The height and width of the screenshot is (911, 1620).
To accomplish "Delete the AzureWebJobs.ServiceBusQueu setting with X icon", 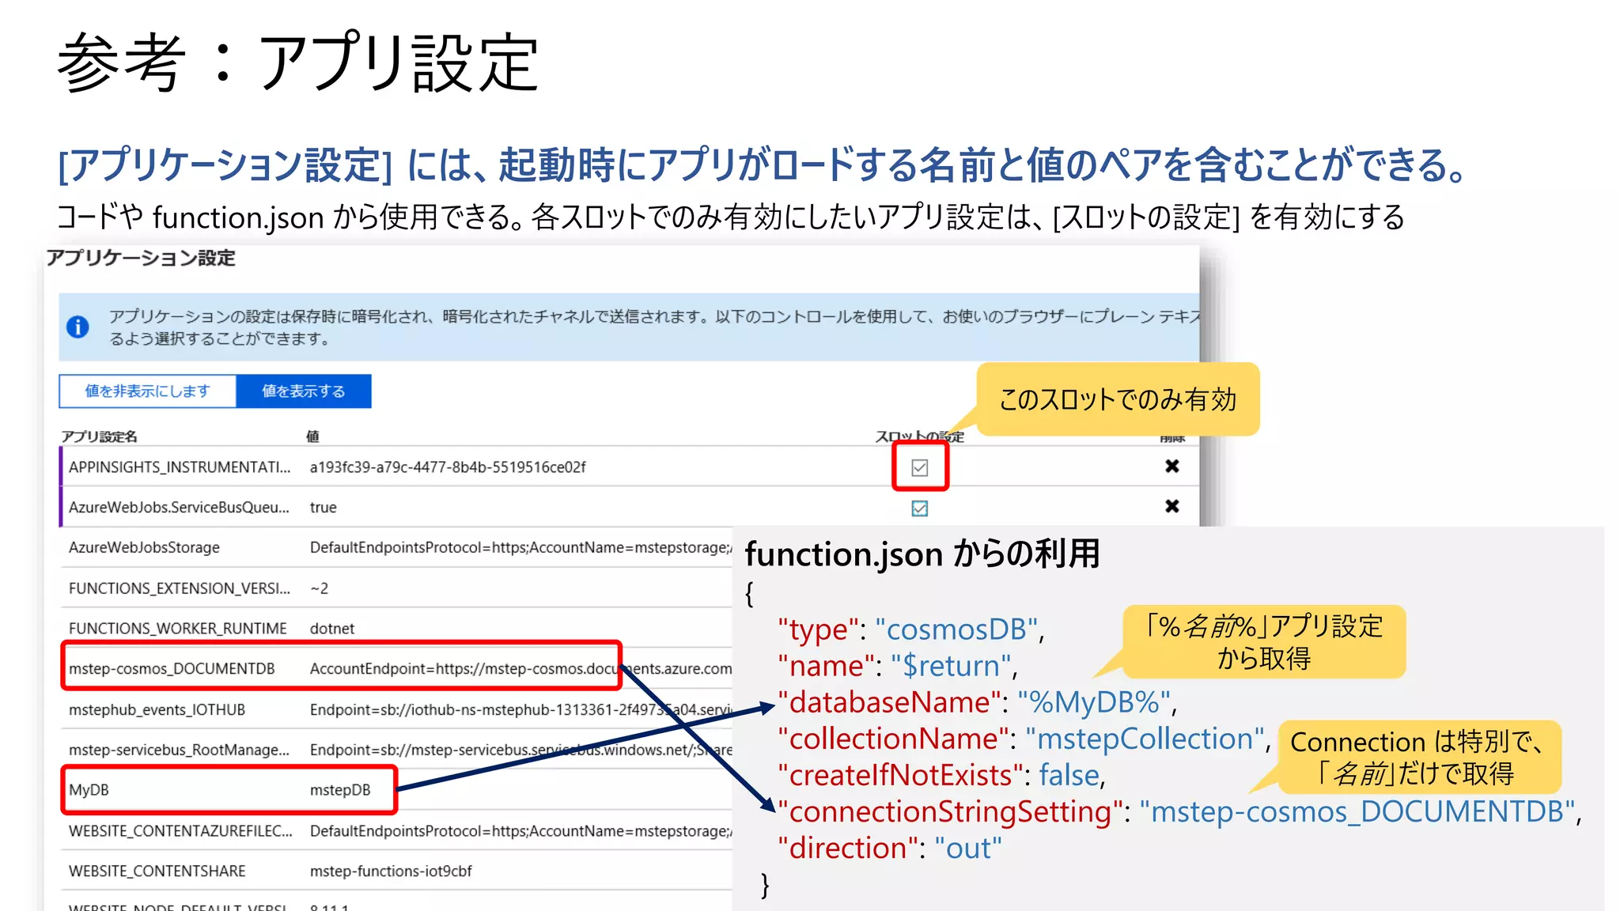I will coord(1171,506).
